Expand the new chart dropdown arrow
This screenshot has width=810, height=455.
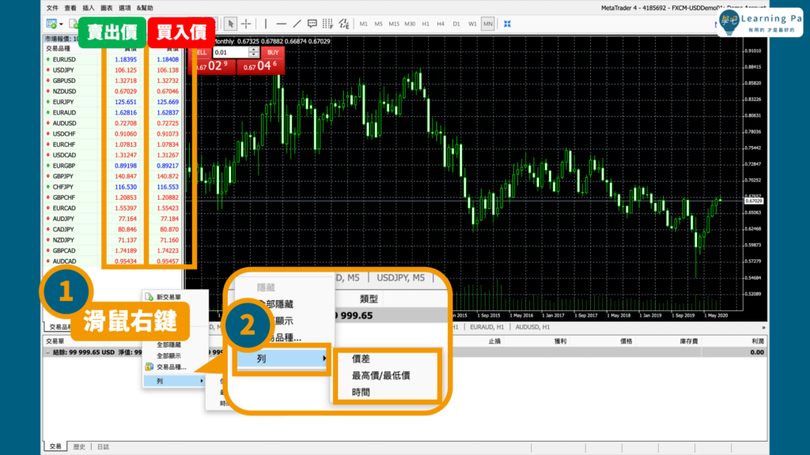[x=61, y=24]
